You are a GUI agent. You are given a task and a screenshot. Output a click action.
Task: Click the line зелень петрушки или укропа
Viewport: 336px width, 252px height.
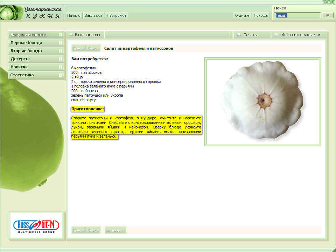pos(97,95)
